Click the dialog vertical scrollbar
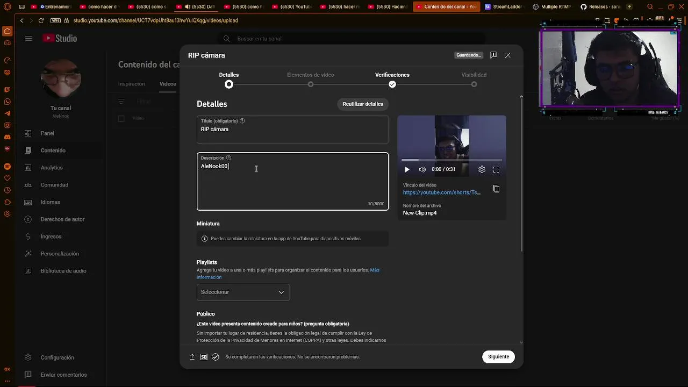This screenshot has height=387, width=688. pyautogui.click(x=521, y=173)
